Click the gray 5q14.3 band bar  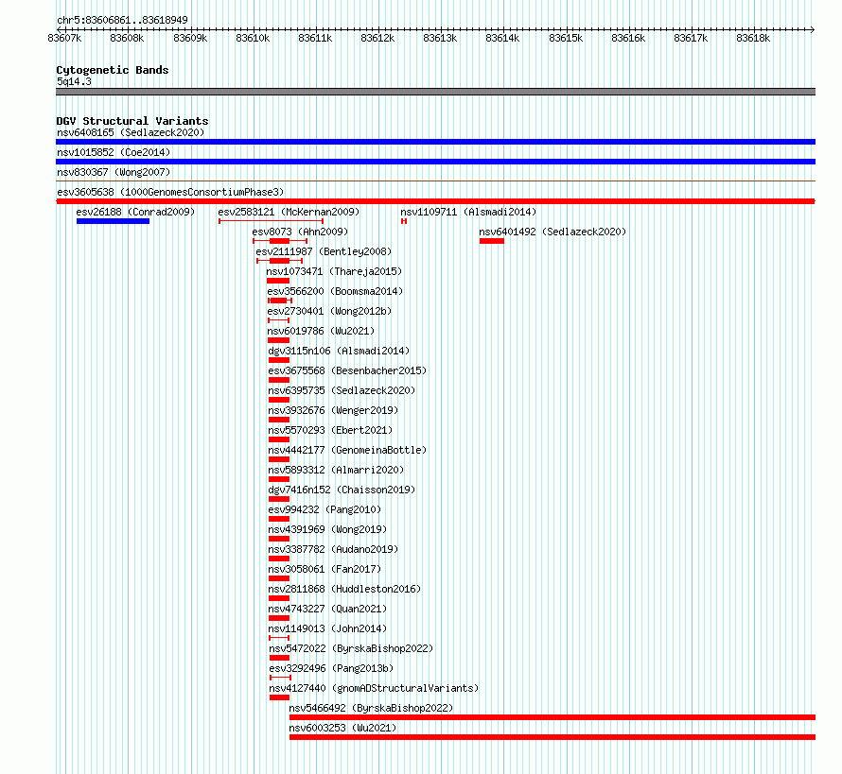coord(435,92)
